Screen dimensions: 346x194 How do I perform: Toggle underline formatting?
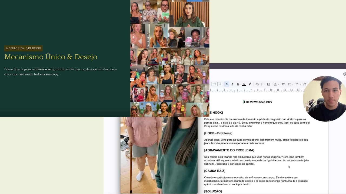click(238, 84)
